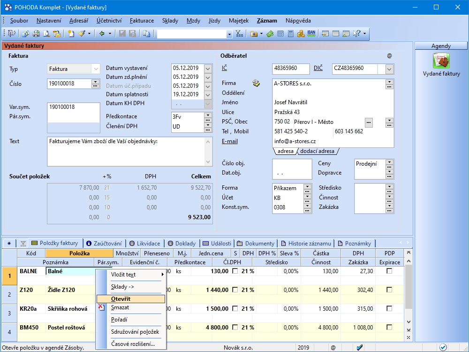The image size is (469, 352).
Task: Click the broom clean-up icon in toolbar
Action: [82, 33]
